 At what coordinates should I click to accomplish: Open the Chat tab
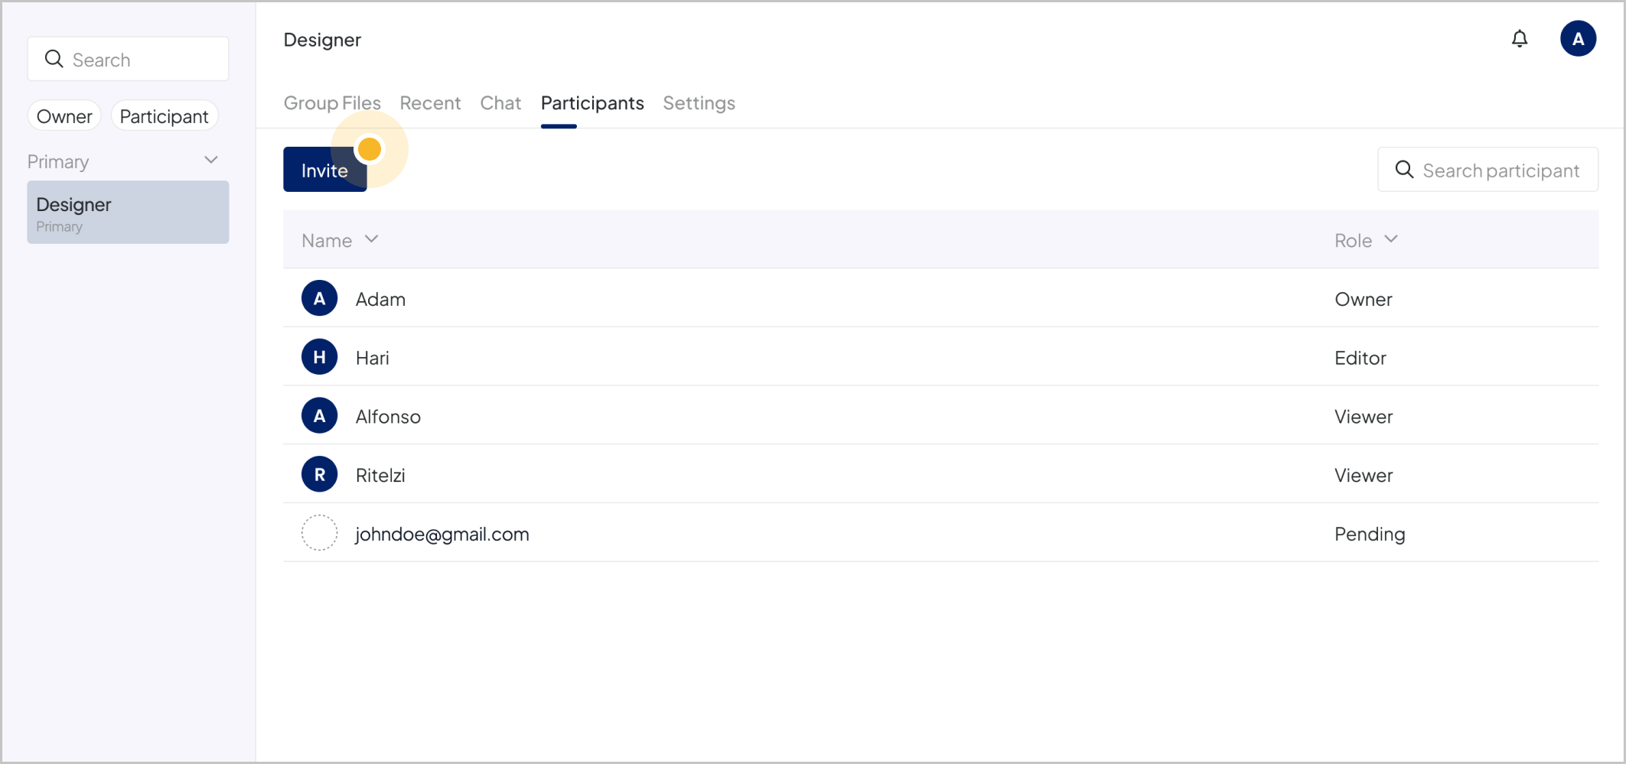pos(500,103)
